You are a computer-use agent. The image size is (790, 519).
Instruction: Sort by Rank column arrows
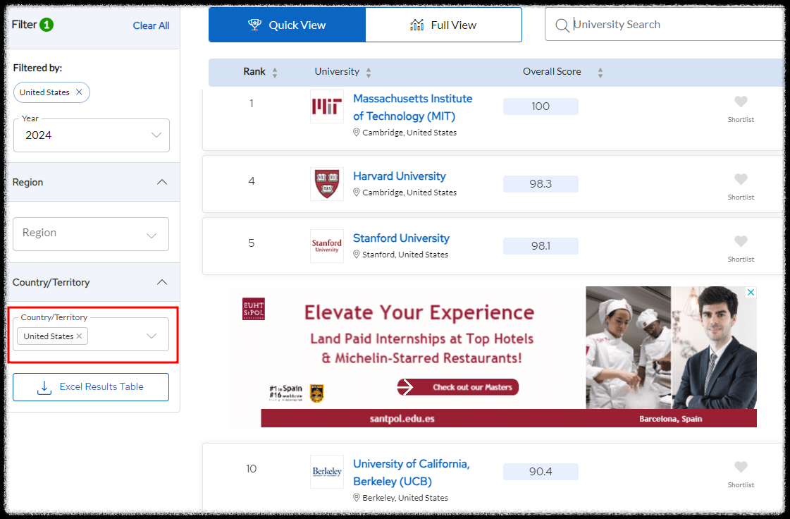pyautogui.click(x=275, y=73)
